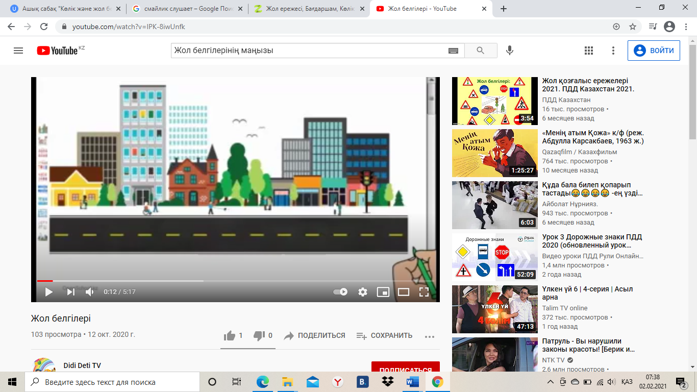Toggle the autoplay switch in player
The image size is (697, 392).
[340, 292]
